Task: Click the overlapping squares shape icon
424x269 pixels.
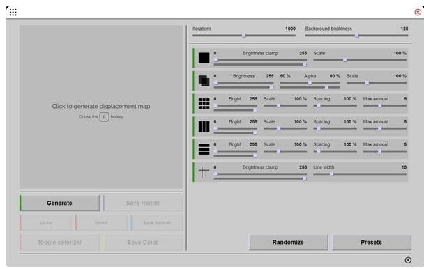Action: point(204,81)
